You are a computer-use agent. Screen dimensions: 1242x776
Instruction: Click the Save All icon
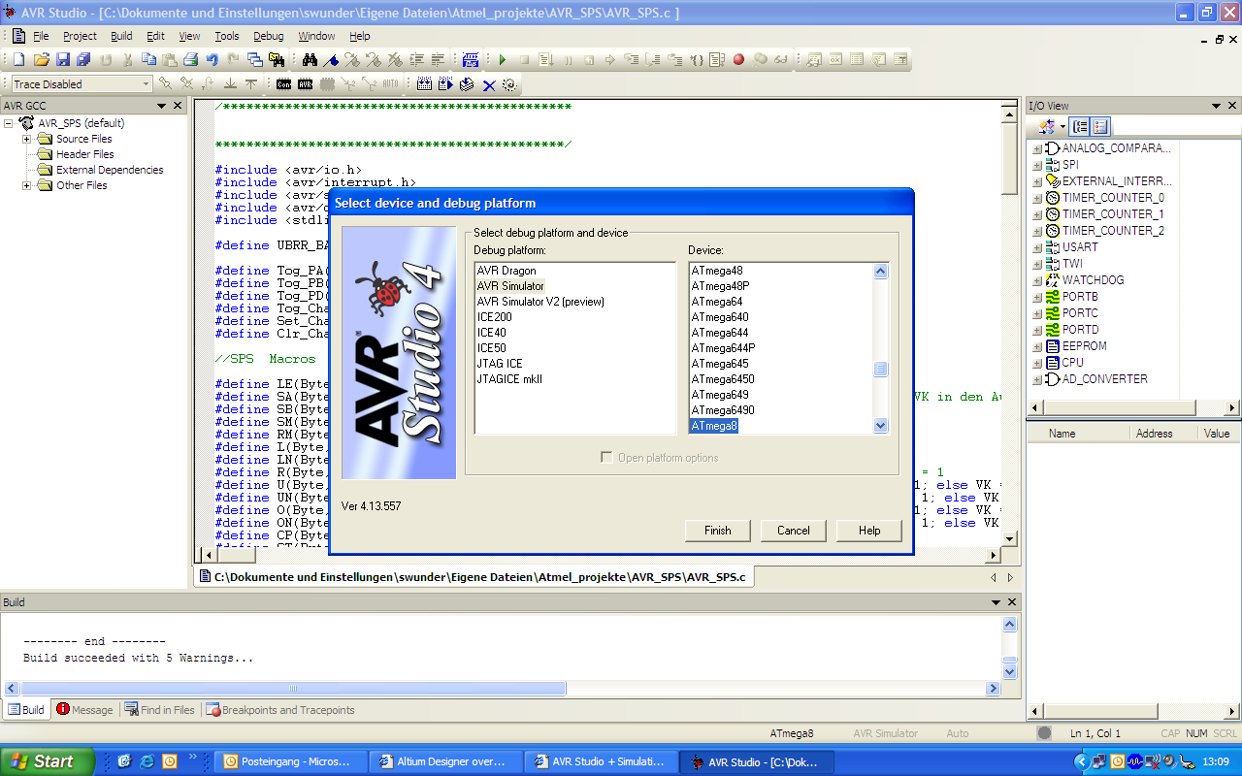[x=83, y=59]
